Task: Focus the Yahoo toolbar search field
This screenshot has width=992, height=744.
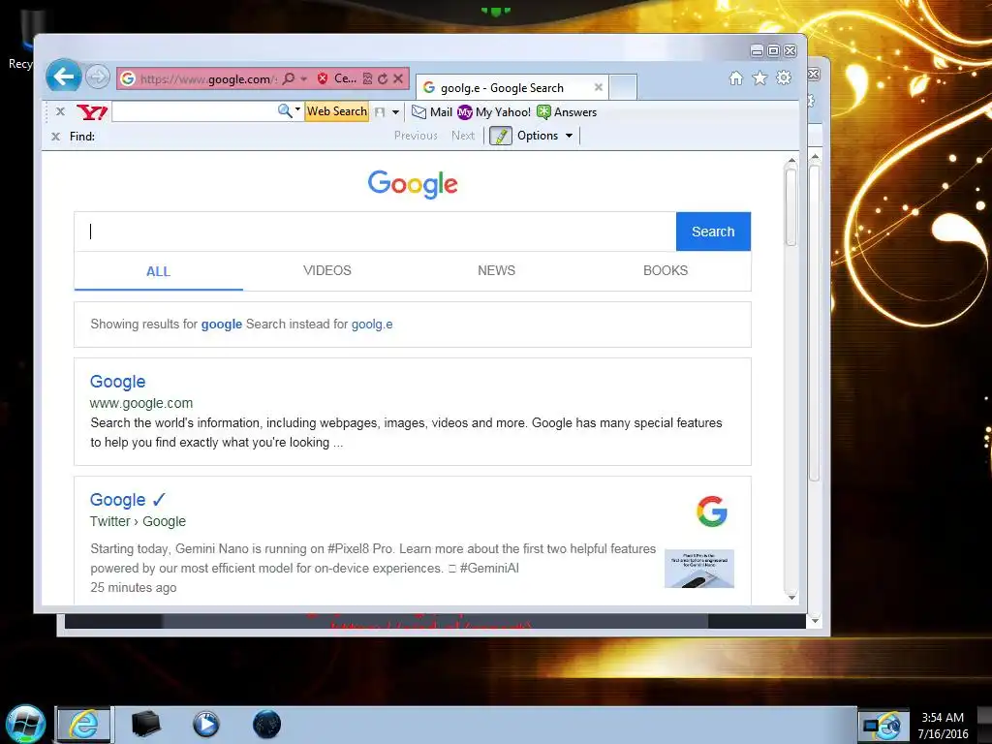Action: [x=194, y=111]
